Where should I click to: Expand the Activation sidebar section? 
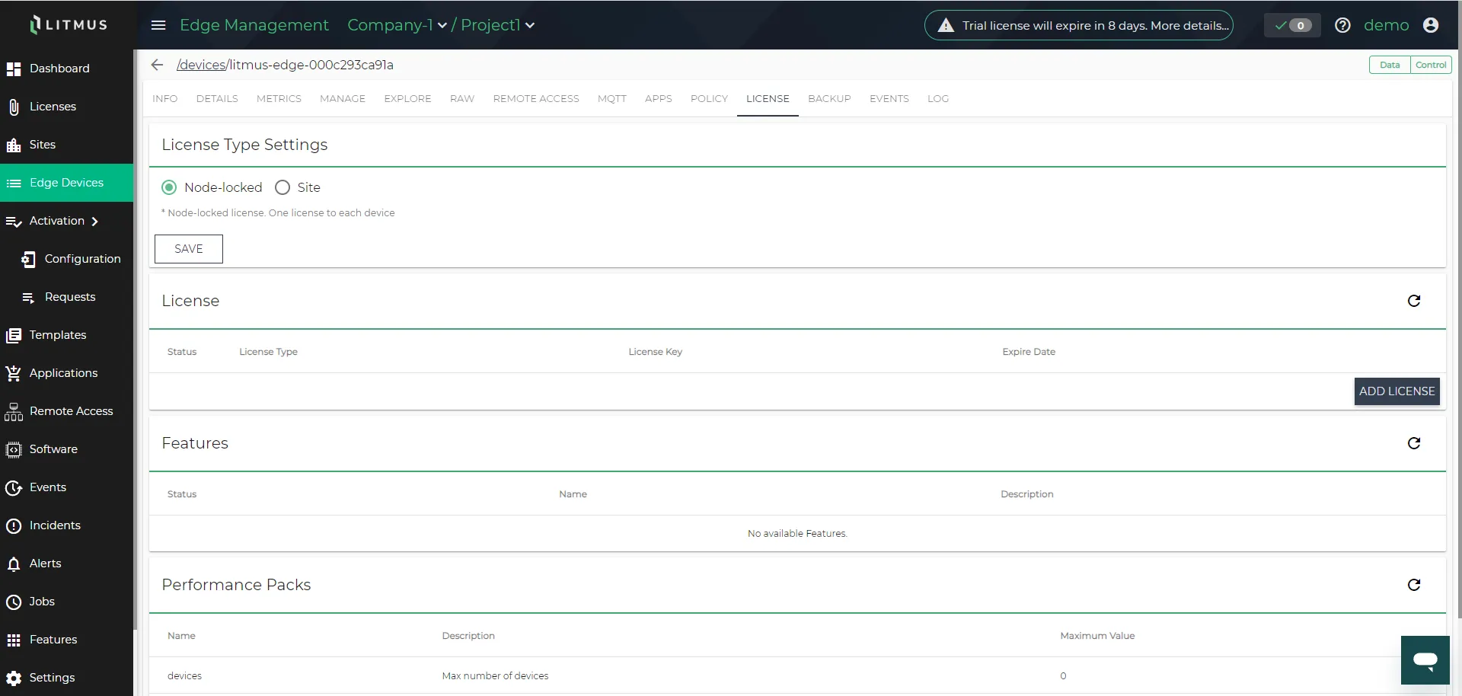pos(66,221)
